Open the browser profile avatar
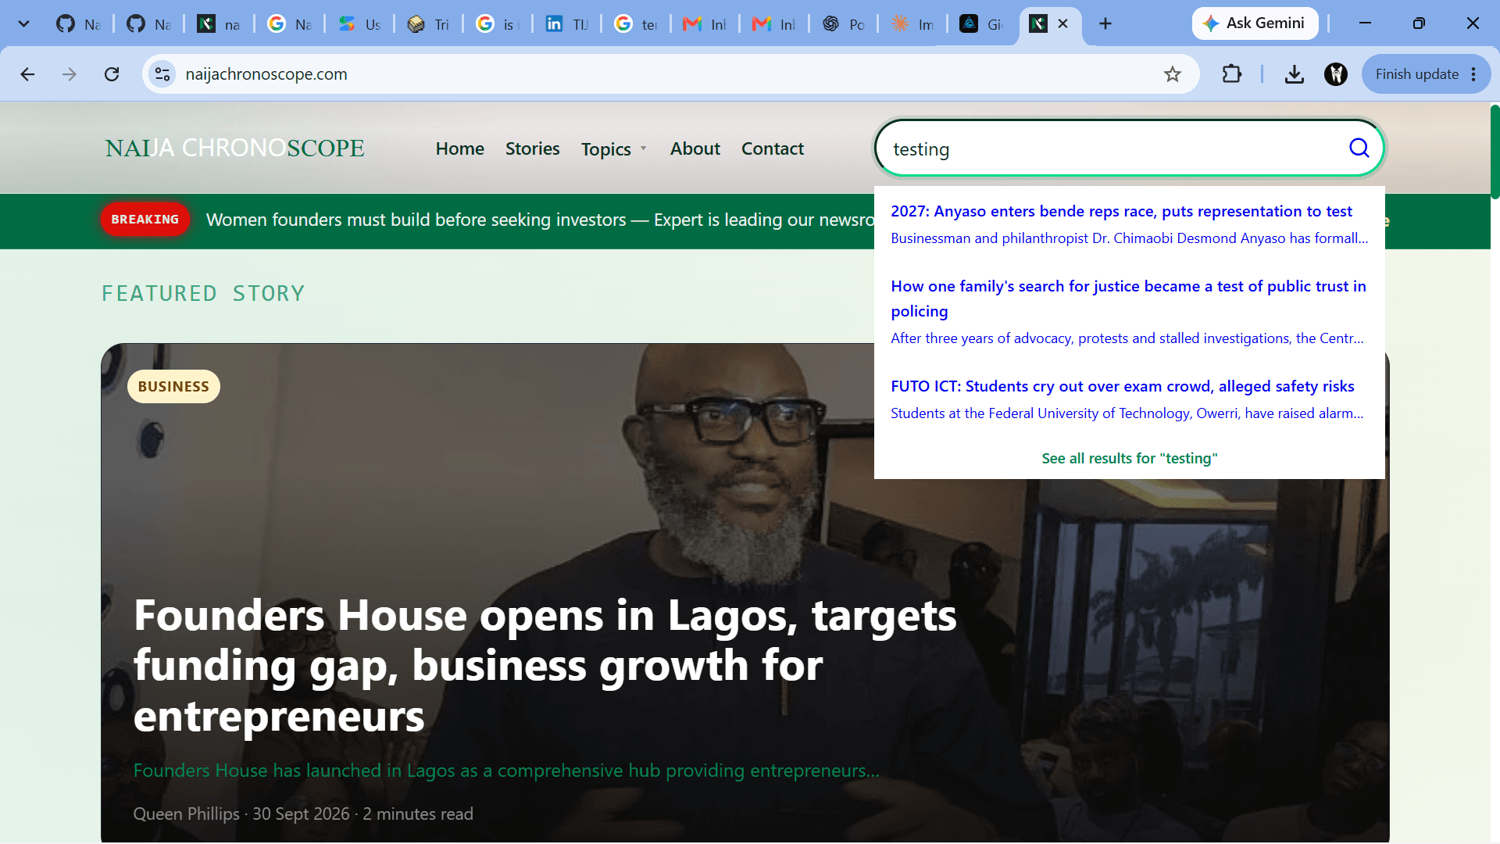 [1336, 74]
